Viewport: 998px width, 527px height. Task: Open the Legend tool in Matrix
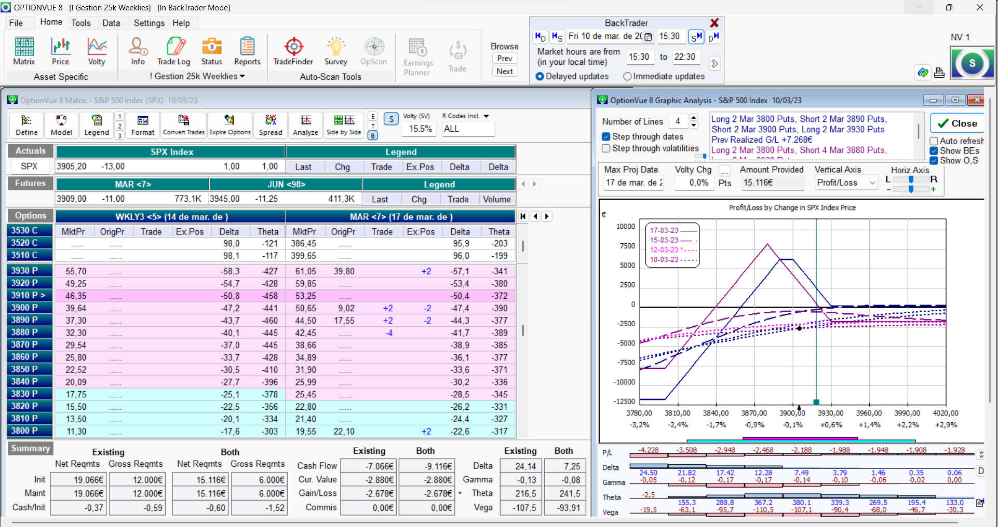pos(97,126)
